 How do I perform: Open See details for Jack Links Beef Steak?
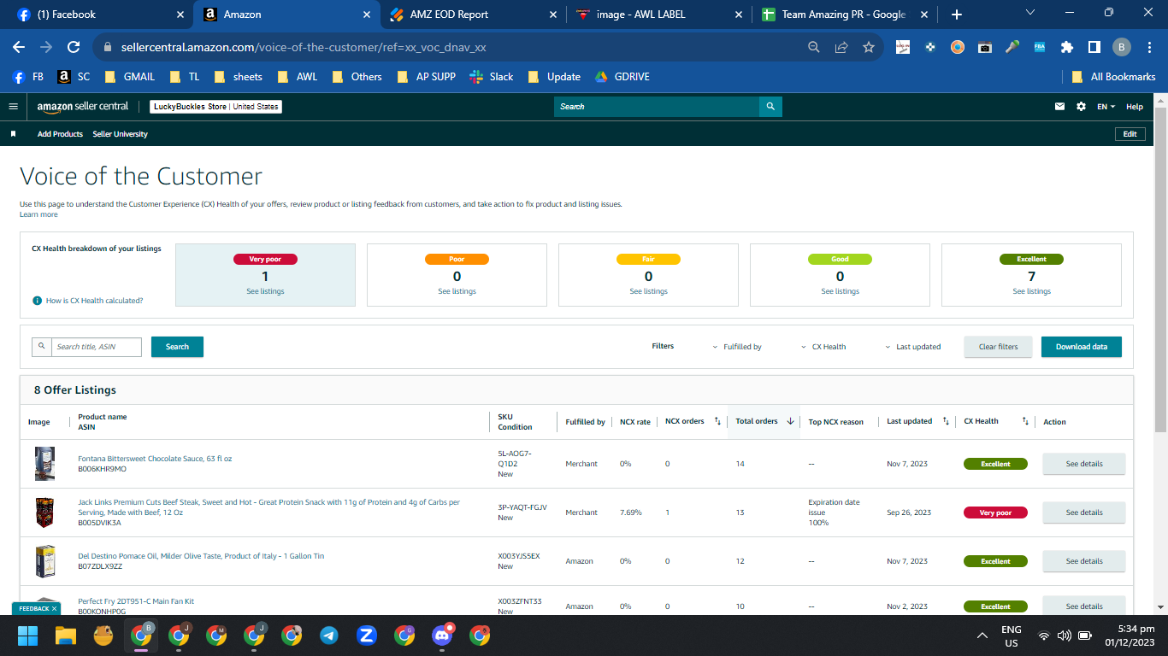[1084, 512]
